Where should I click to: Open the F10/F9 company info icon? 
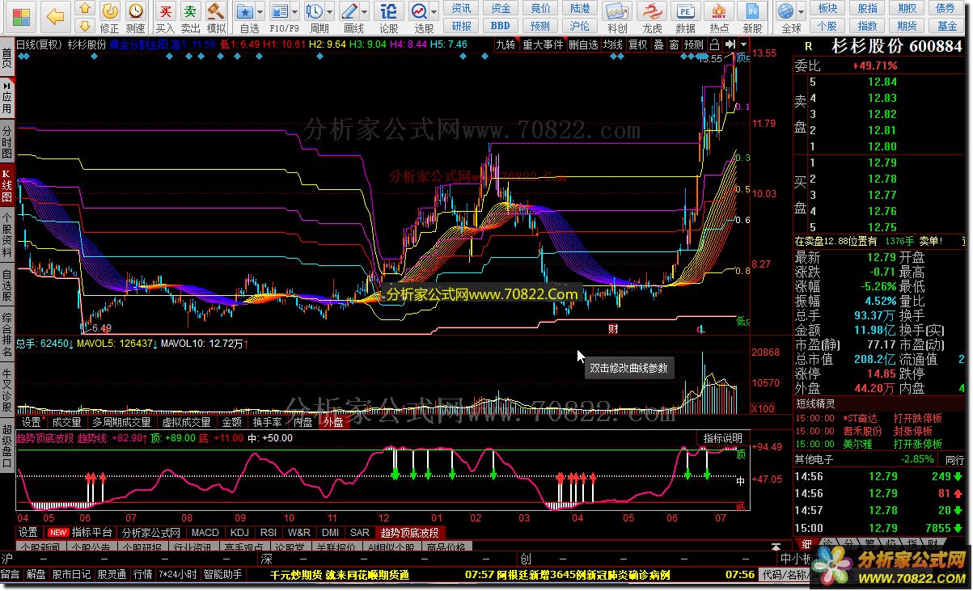(x=281, y=11)
